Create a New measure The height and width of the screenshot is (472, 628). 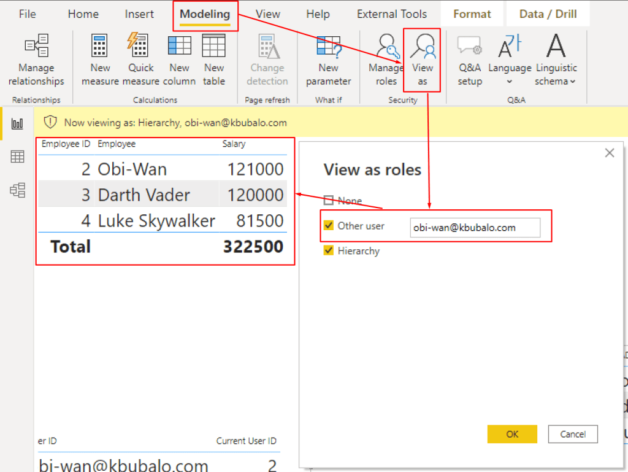[x=100, y=60]
